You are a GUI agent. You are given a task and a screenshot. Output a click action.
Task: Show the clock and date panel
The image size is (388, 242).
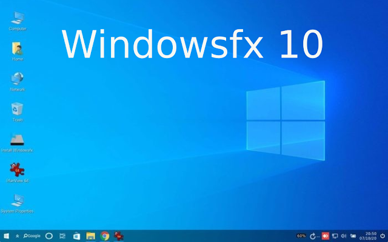click(x=371, y=236)
